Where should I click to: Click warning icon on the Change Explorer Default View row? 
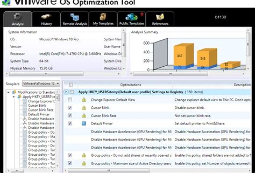(84, 100)
